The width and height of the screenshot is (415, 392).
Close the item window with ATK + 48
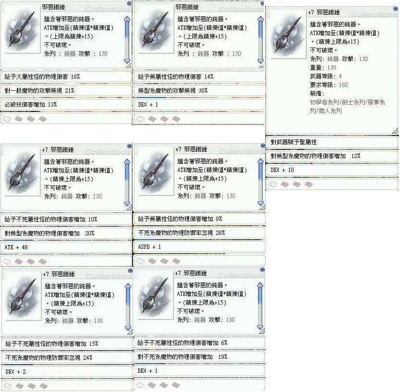pyautogui.click(x=129, y=146)
